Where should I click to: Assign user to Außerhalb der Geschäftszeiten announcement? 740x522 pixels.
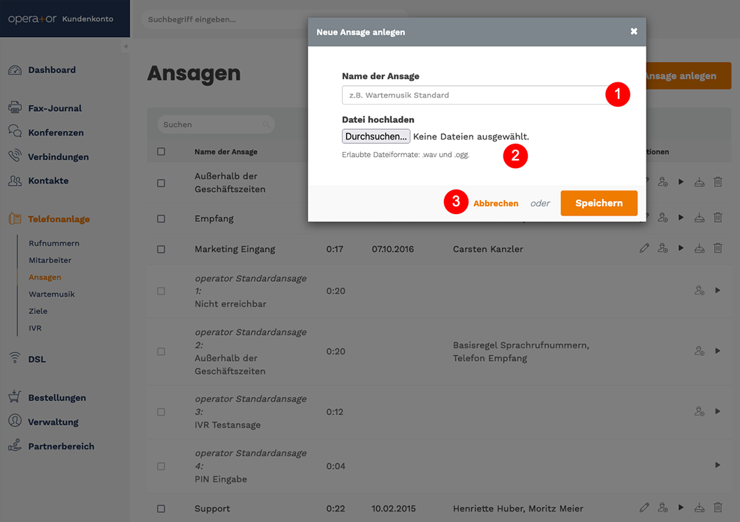663,181
